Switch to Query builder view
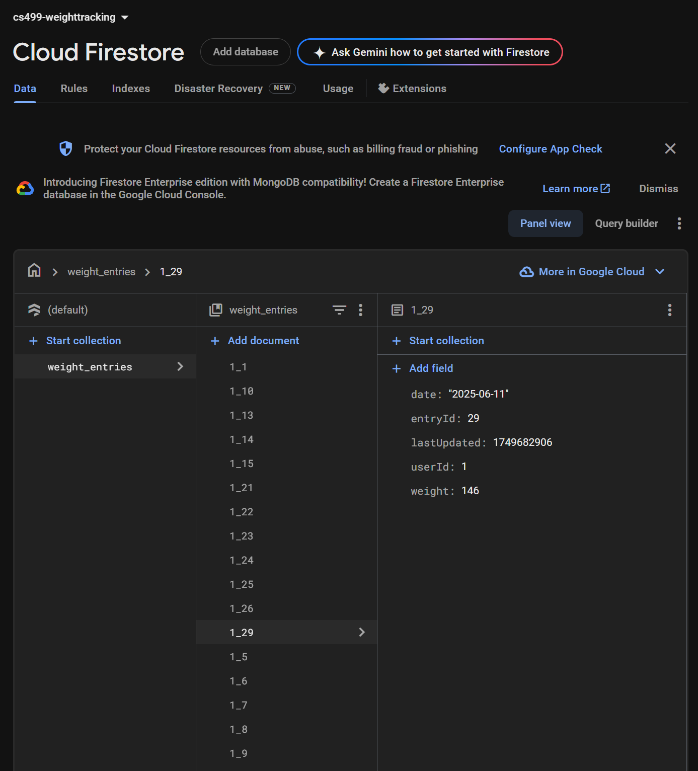This screenshot has width=698, height=771. 627,223
